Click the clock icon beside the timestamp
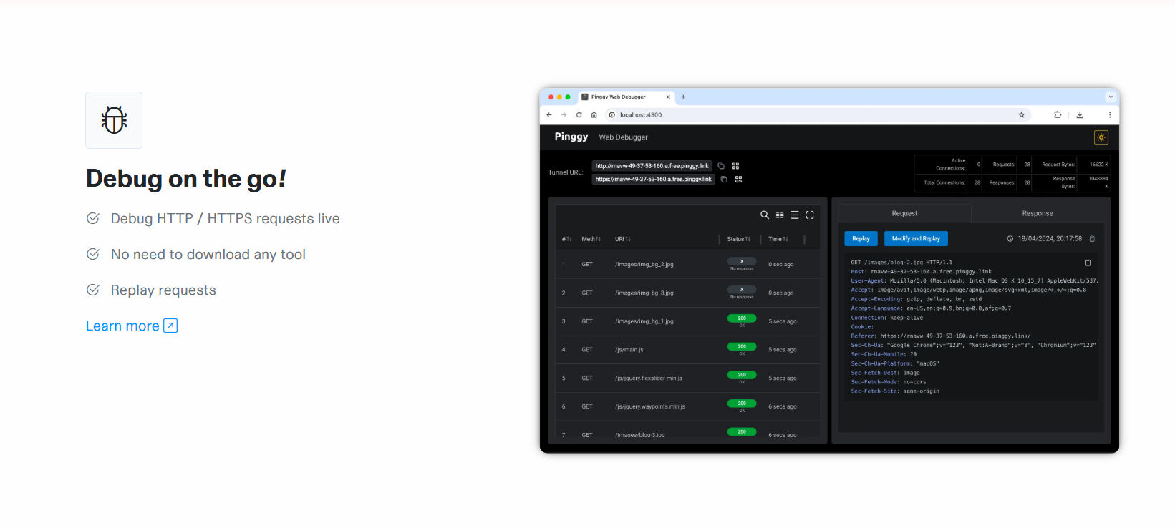Viewport: 1175px width, 528px height. tap(1010, 239)
